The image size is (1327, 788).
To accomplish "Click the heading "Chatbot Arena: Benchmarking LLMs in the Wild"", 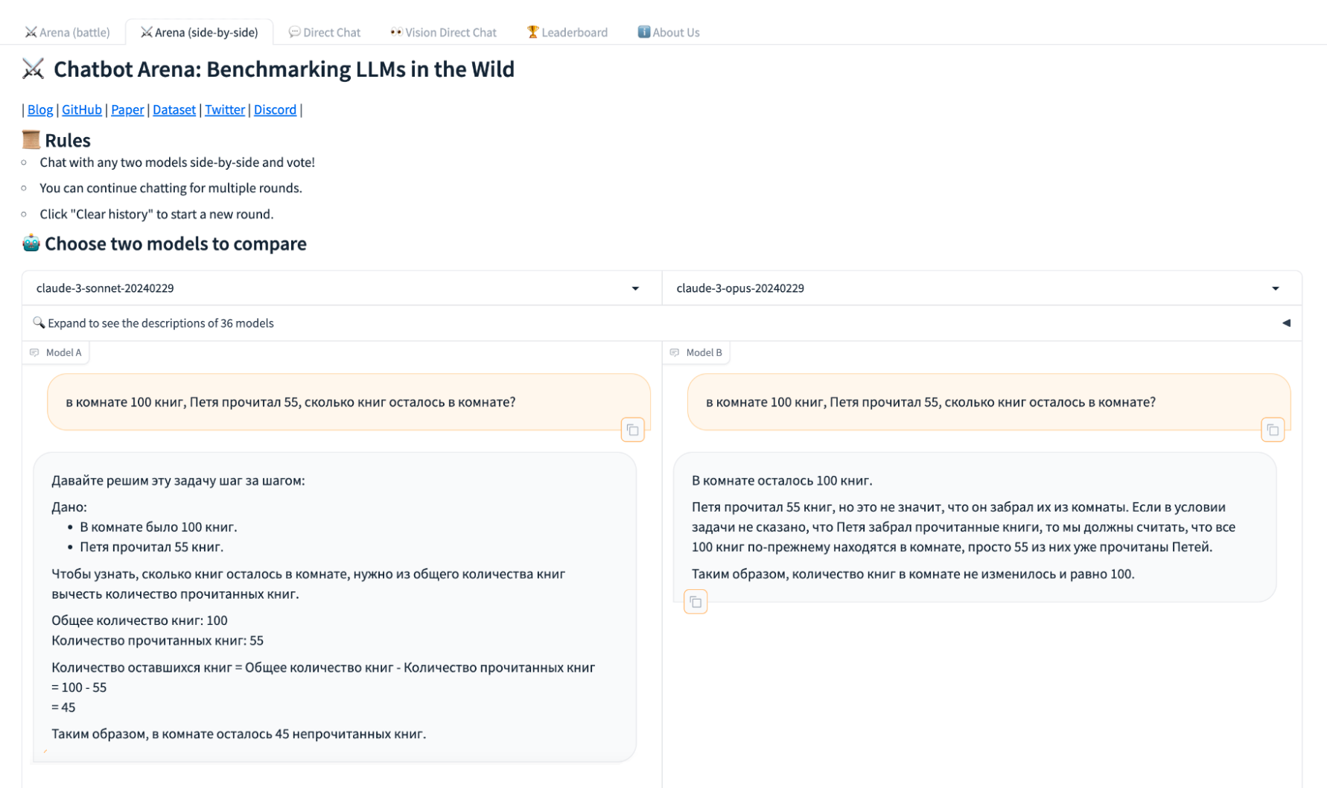I will click(284, 69).
